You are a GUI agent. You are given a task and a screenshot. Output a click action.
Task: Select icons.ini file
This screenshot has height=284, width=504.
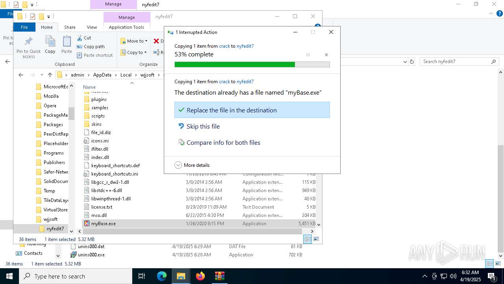point(100,141)
